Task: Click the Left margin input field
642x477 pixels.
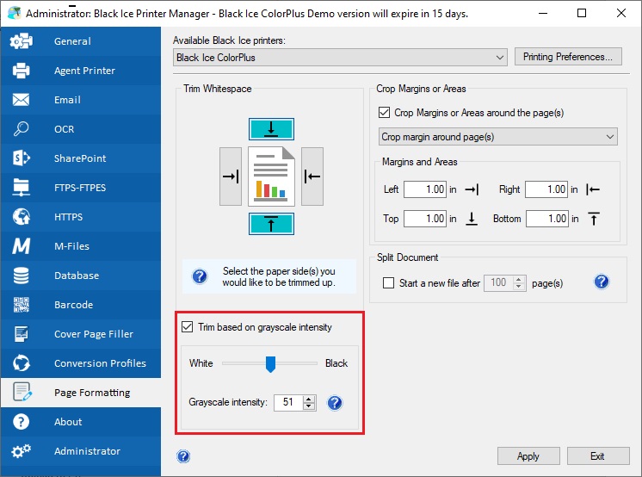Action: pyautogui.click(x=425, y=189)
